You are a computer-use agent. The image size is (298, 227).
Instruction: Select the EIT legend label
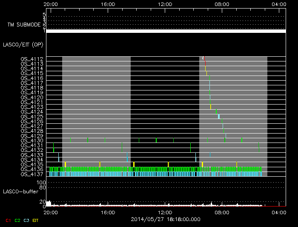[x=36, y=220]
